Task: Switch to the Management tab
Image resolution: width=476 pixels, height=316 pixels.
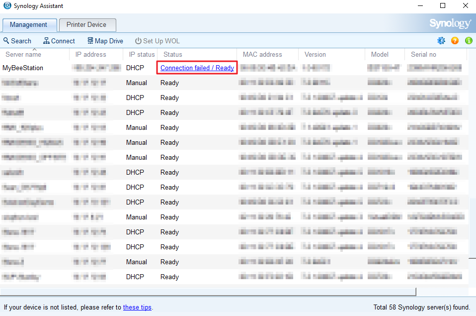Action: tap(28, 25)
